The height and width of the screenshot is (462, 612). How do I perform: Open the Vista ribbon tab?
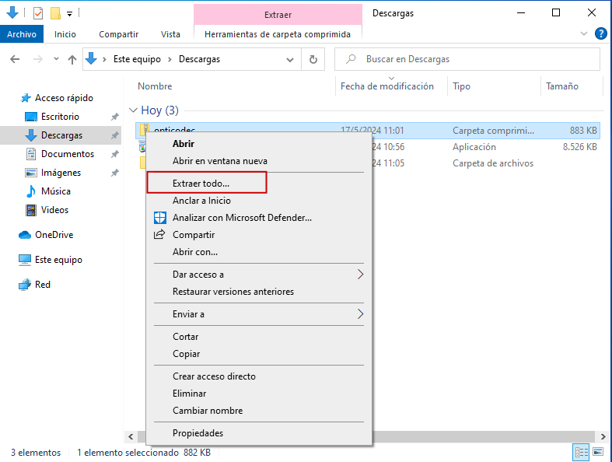click(170, 34)
